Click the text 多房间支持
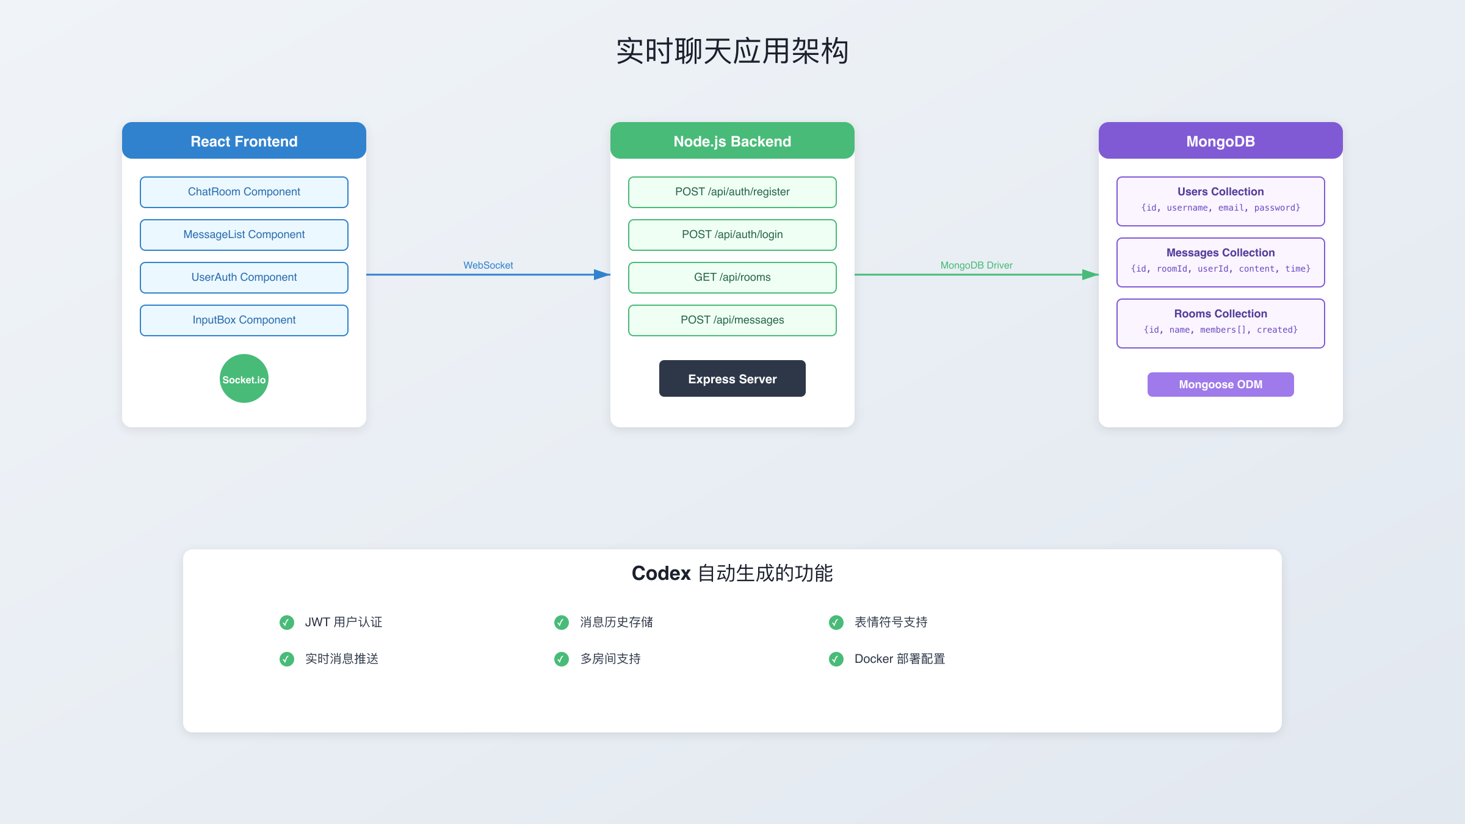This screenshot has height=824, width=1465. click(610, 659)
